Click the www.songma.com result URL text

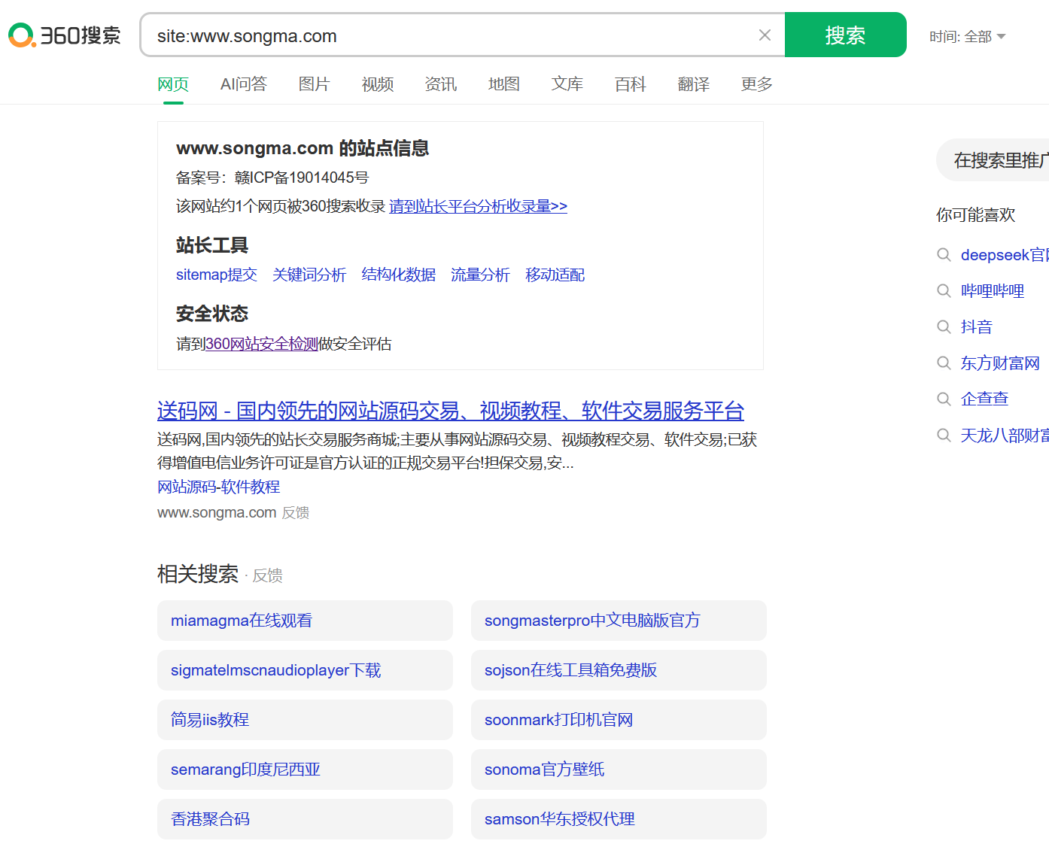click(217, 513)
